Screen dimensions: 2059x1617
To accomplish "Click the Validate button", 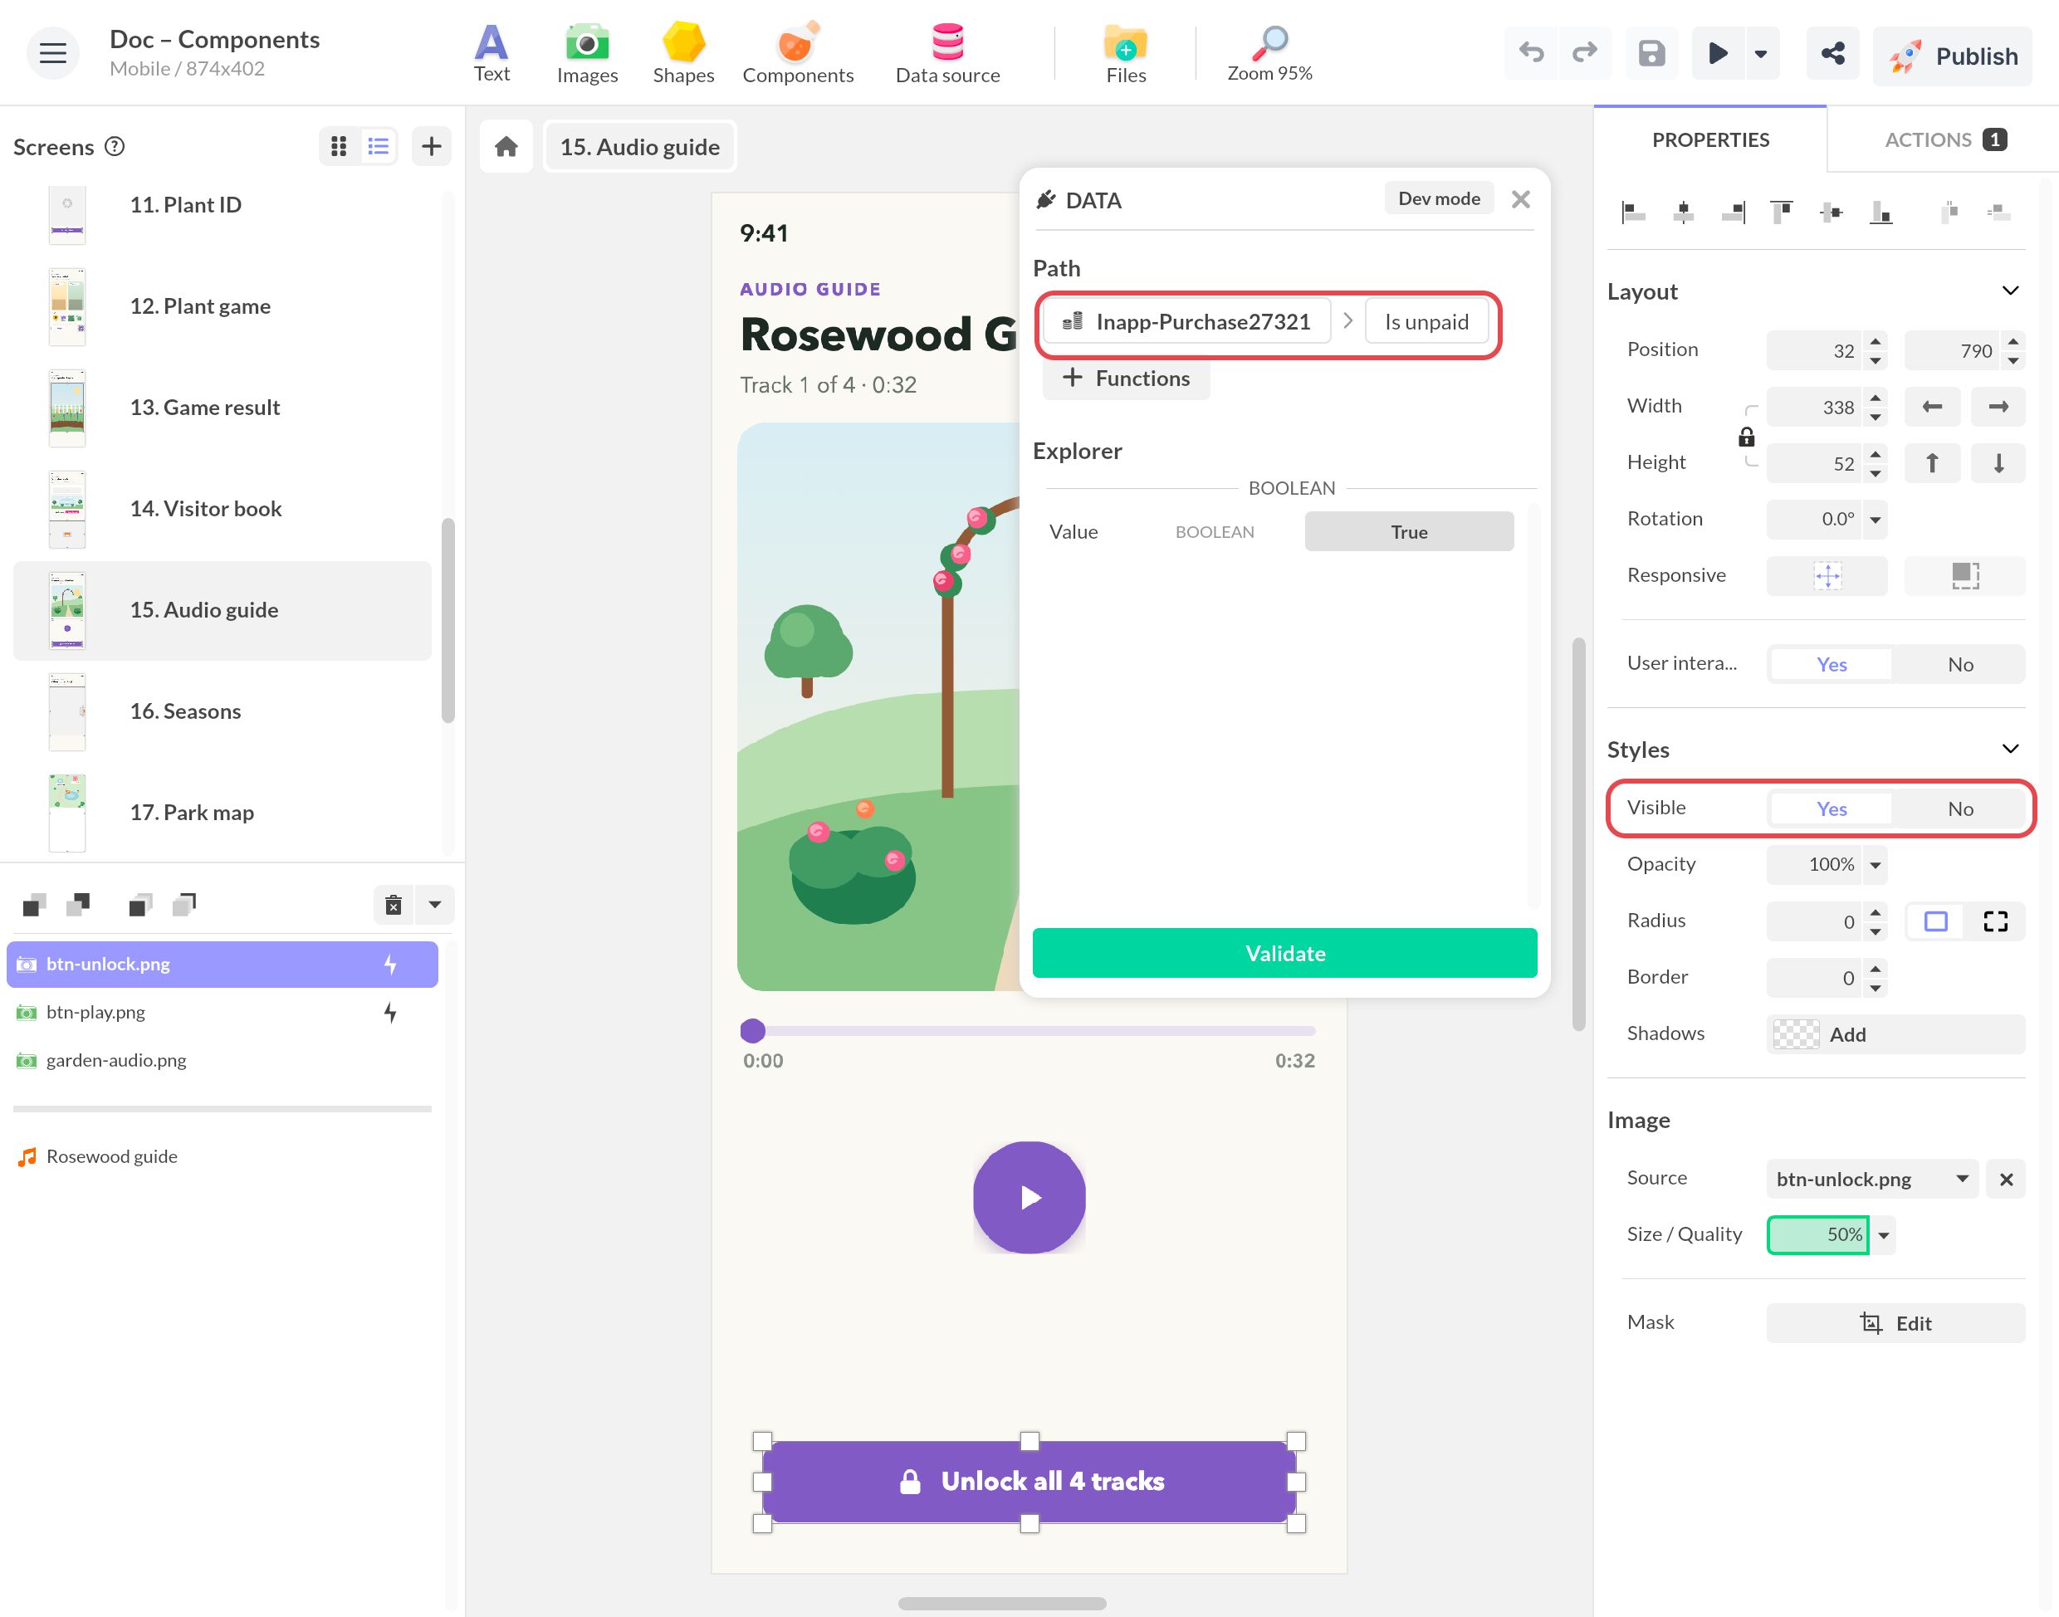I will [x=1284, y=952].
